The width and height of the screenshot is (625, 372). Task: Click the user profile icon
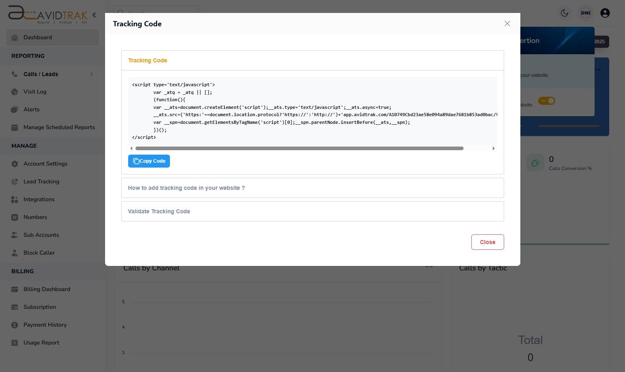[x=605, y=13]
